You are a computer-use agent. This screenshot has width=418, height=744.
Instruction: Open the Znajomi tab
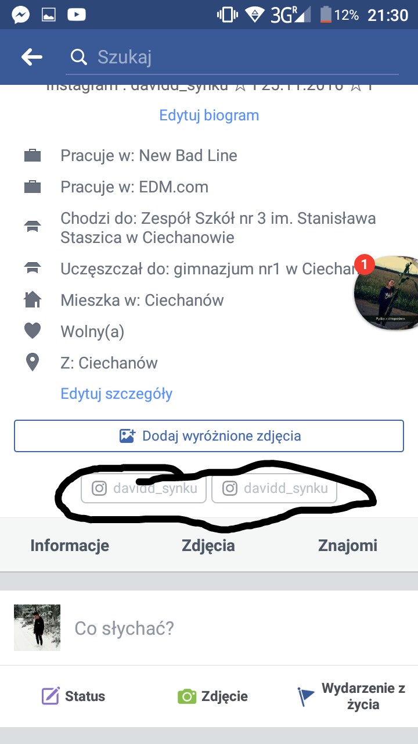(348, 545)
